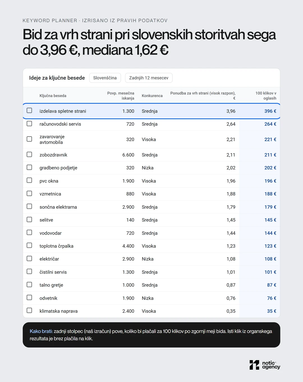Check the toplotna črpalka checkbox

[x=29, y=245]
